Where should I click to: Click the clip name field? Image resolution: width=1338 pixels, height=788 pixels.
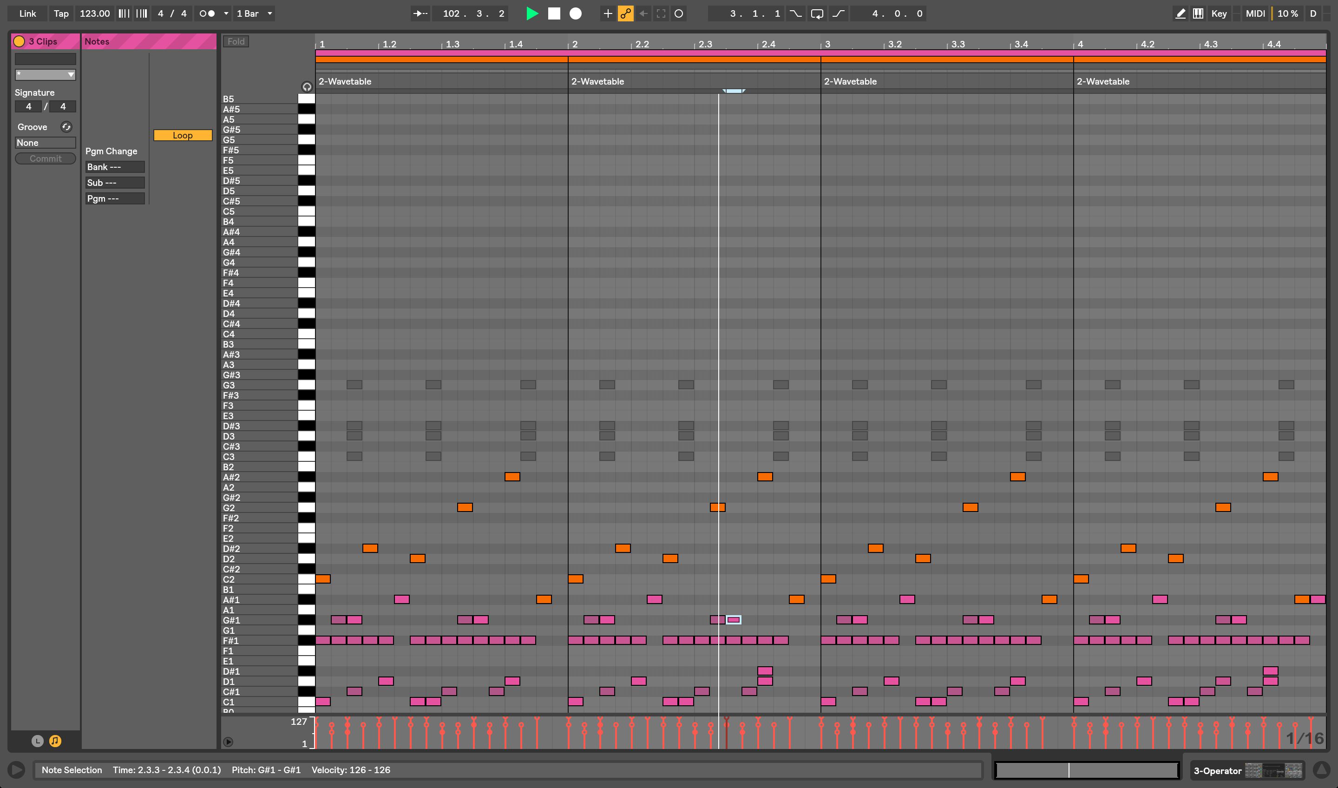[45, 59]
